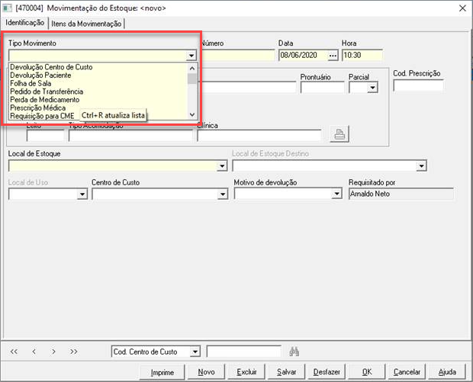
Task: Select Requisição para CME option
Action: 42,116
